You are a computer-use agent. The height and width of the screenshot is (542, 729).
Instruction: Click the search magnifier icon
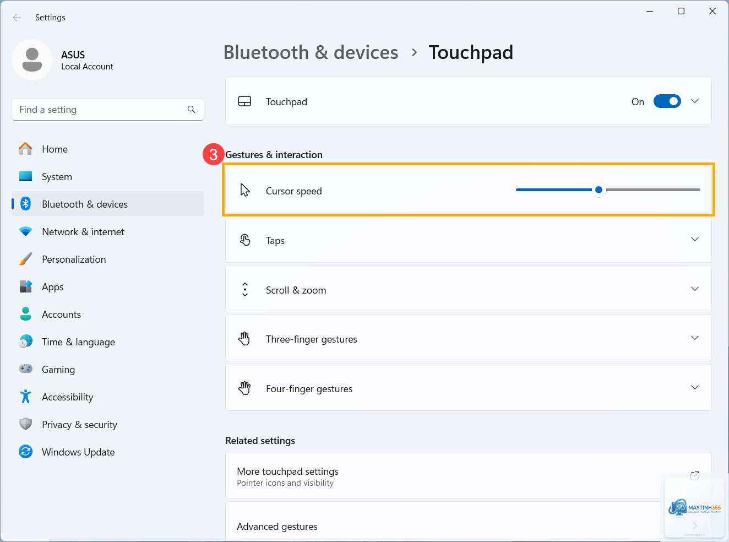pos(191,110)
